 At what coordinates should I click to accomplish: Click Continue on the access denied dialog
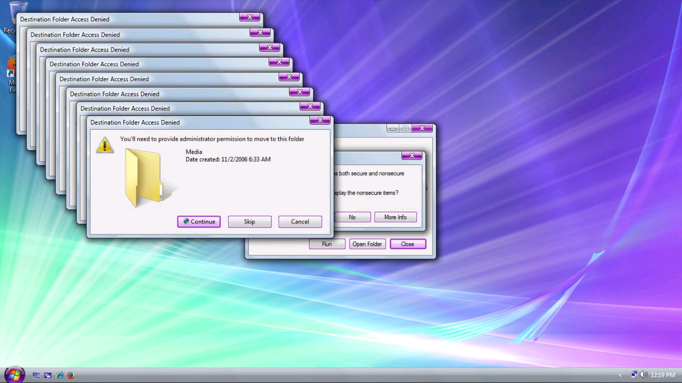(199, 222)
